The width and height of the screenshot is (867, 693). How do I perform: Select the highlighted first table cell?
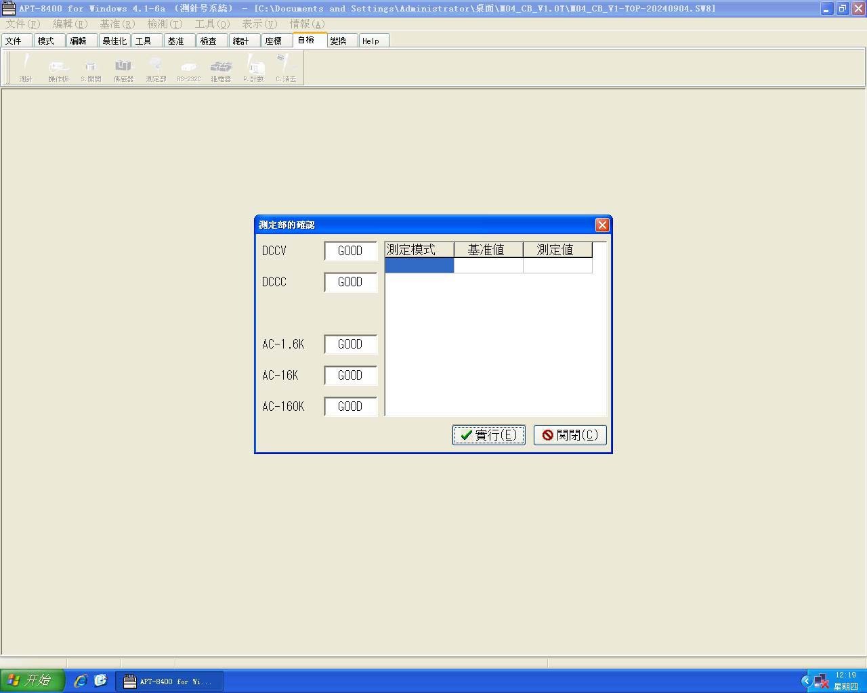click(419, 265)
